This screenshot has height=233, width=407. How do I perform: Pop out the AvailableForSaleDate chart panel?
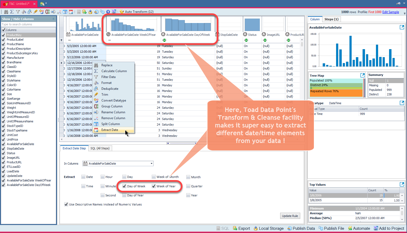(x=402, y=27)
